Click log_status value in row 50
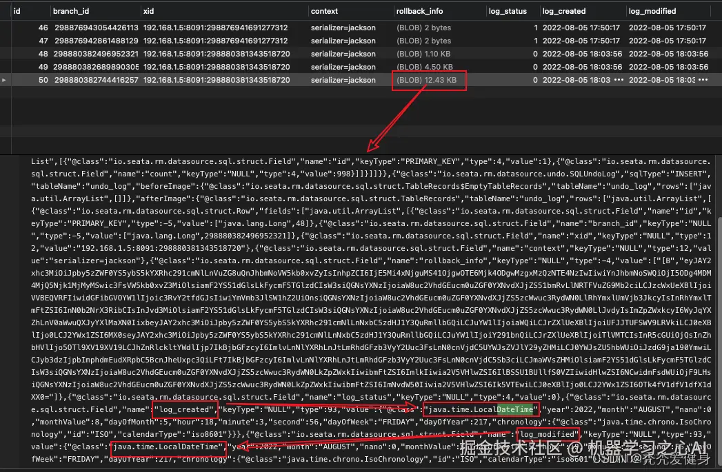The image size is (722, 472). coord(536,80)
